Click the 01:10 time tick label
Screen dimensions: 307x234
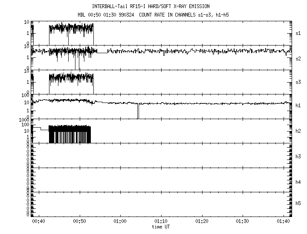(161, 222)
